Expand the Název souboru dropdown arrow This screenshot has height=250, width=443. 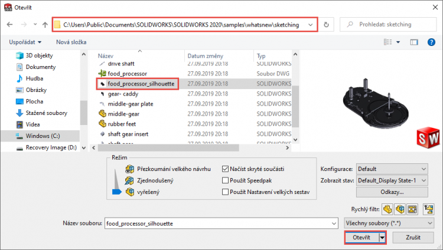[334, 223]
